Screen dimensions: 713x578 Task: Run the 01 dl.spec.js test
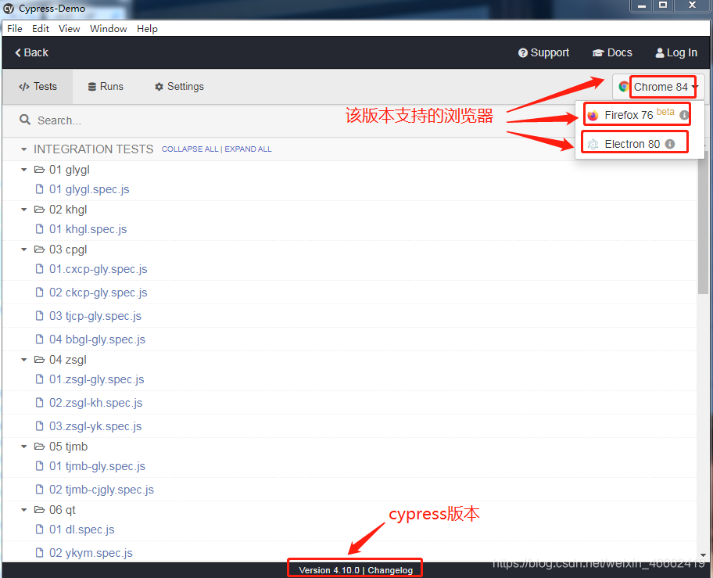pyautogui.click(x=82, y=530)
